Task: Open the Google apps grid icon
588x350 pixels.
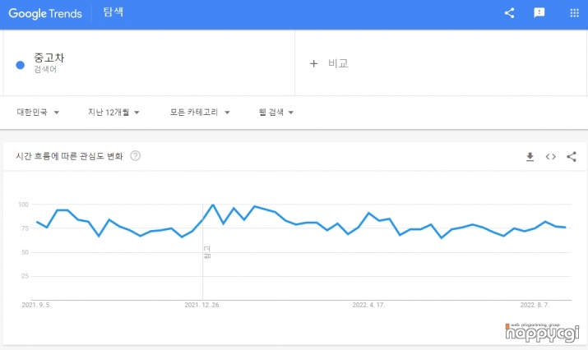Action: [x=574, y=13]
